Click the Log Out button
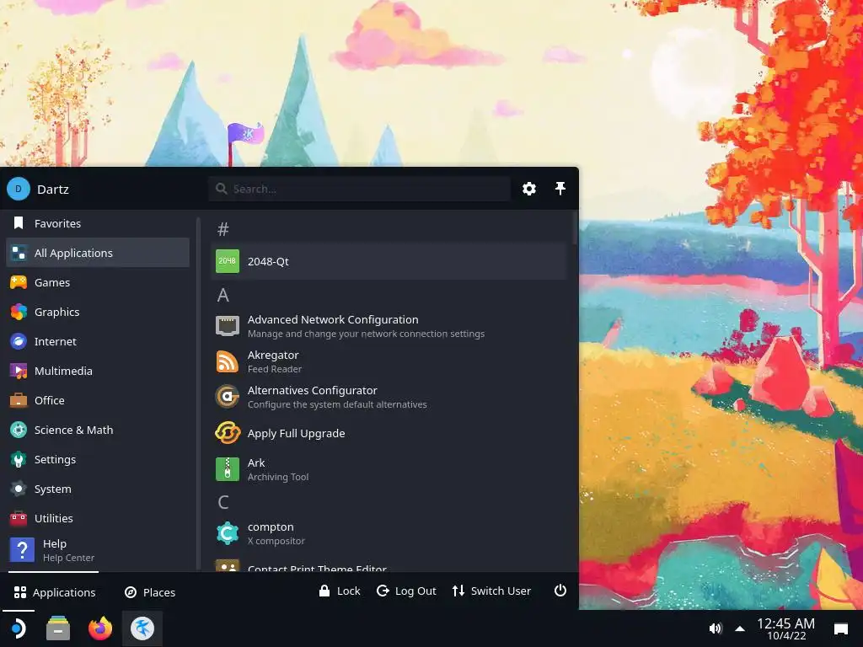 [x=406, y=591]
